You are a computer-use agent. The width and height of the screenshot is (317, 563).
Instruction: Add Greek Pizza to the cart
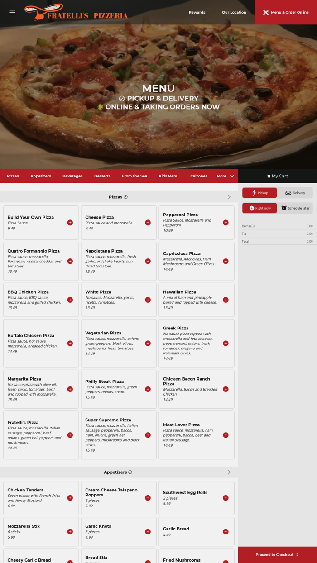226,343
